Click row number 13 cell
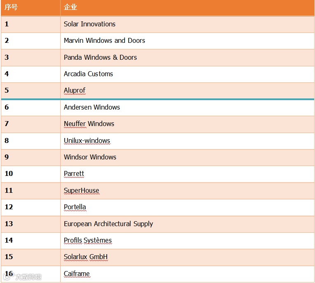 coord(31,224)
